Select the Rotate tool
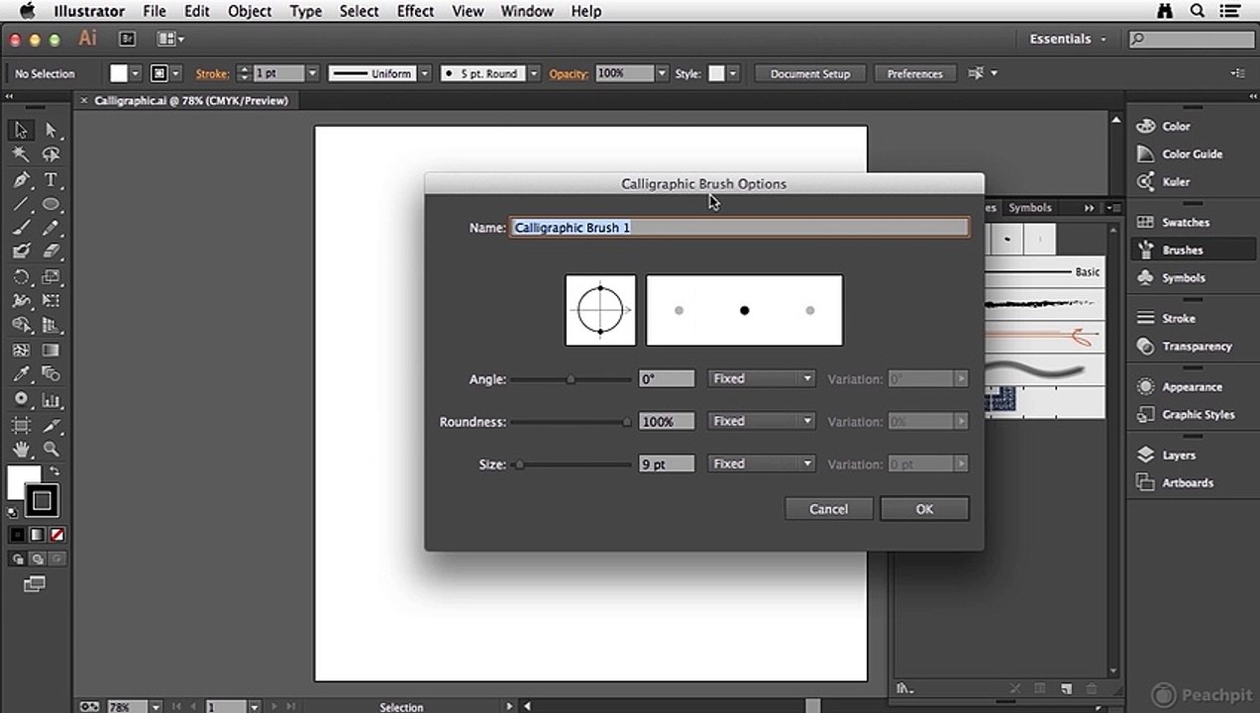This screenshot has width=1260, height=713. click(x=21, y=277)
